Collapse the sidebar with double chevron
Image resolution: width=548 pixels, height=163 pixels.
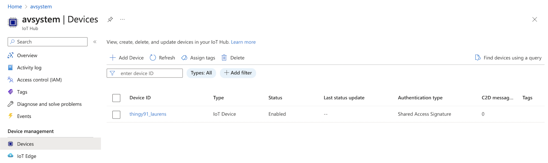click(95, 42)
